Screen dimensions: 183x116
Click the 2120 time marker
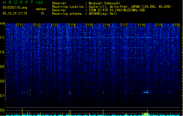(x=176, y=25)
